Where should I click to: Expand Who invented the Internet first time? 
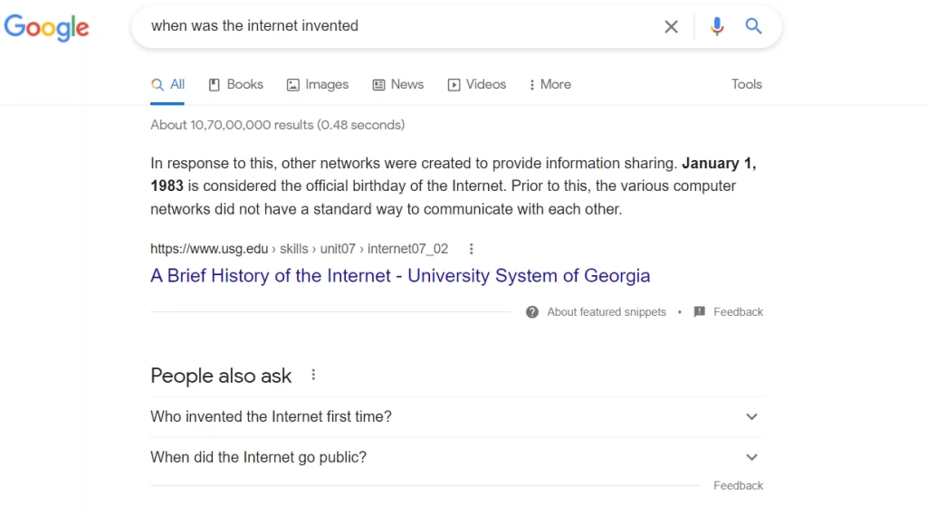456,417
